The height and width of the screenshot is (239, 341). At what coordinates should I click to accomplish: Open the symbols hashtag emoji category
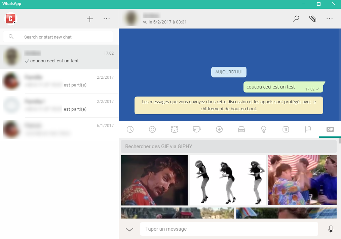pos(286,129)
